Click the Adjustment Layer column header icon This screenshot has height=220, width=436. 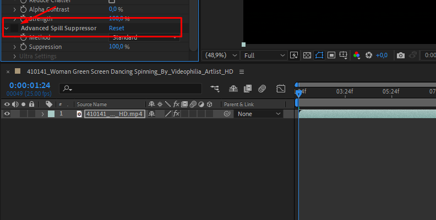tap(201, 104)
